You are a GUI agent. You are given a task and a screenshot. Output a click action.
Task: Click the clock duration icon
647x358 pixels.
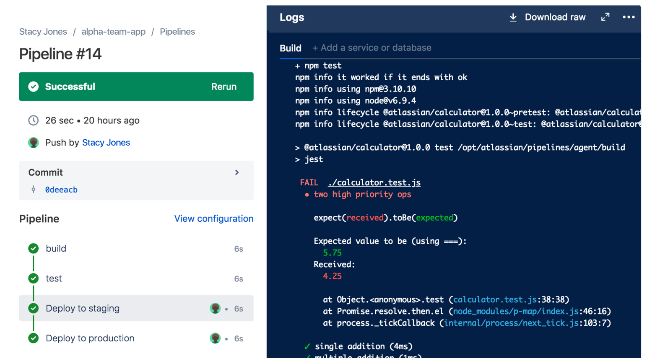click(x=34, y=120)
